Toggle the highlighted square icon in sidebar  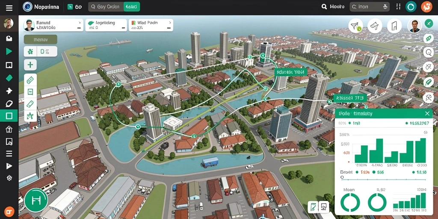[x=9, y=115]
